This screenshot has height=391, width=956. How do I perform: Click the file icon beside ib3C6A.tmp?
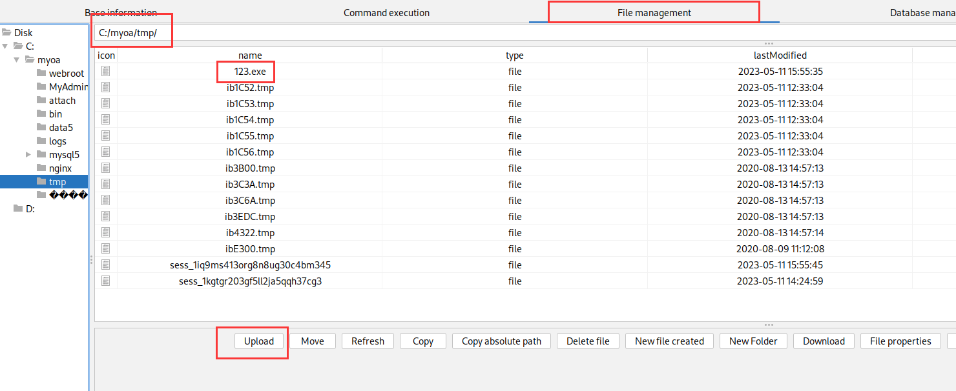106,200
